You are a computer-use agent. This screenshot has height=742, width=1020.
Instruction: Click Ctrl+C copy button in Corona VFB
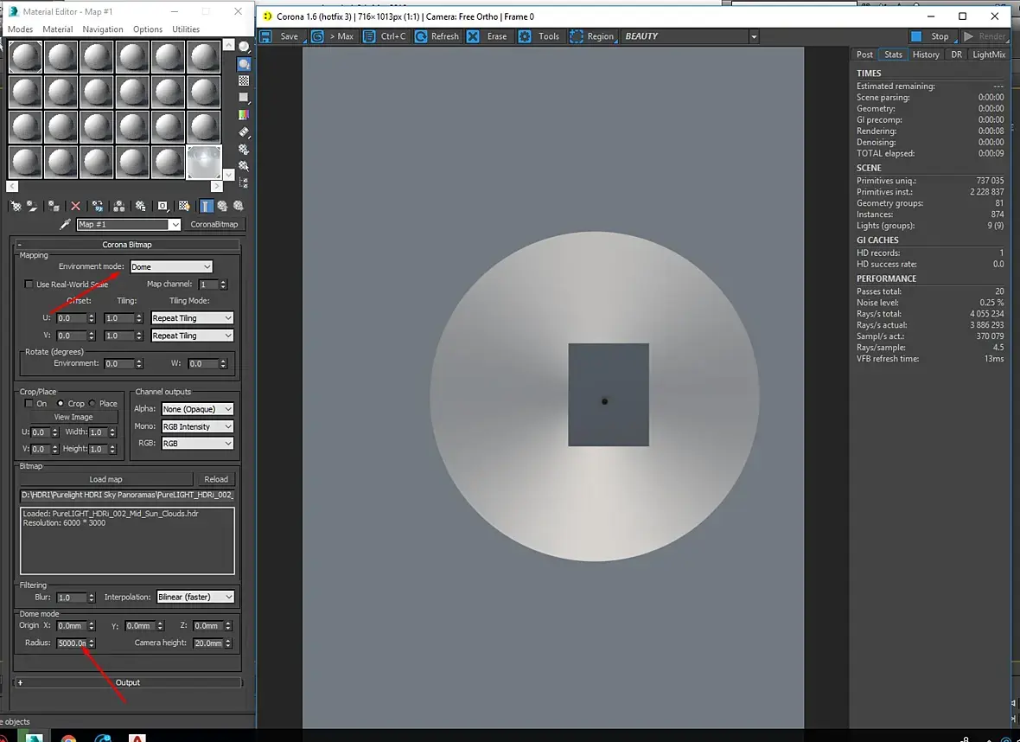pyautogui.click(x=386, y=36)
